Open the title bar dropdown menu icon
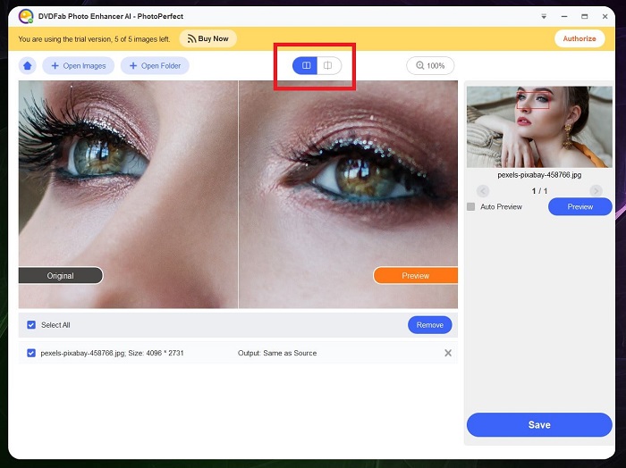626x468 pixels. tap(544, 16)
